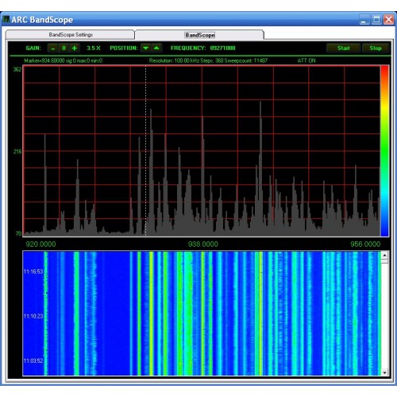Switch to BandScope Settings tab
Viewport: 397px width, 397px height.
(71, 35)
